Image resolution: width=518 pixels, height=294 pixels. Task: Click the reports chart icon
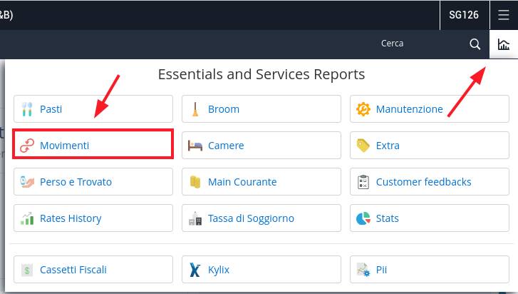click(x=504, y=44)
